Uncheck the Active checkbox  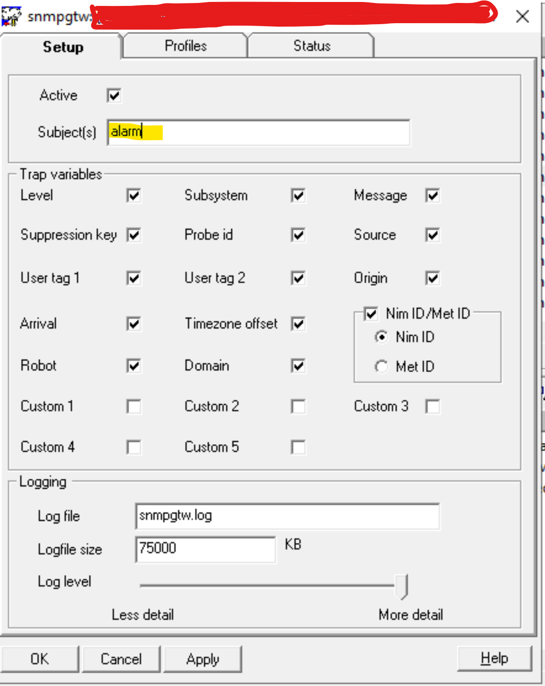(114, 95)
